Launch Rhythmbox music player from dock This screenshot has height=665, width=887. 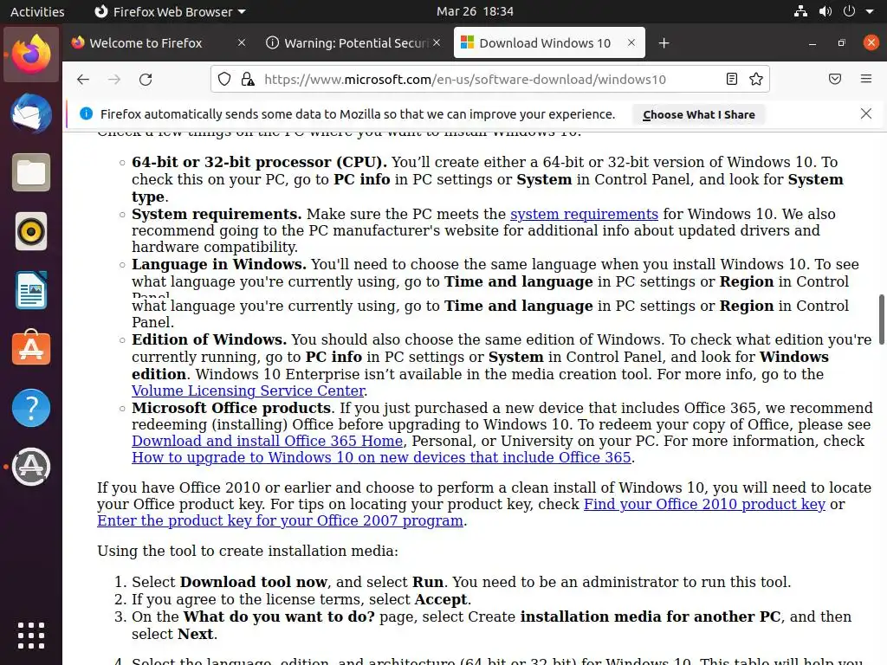click(x=31, y=231)
